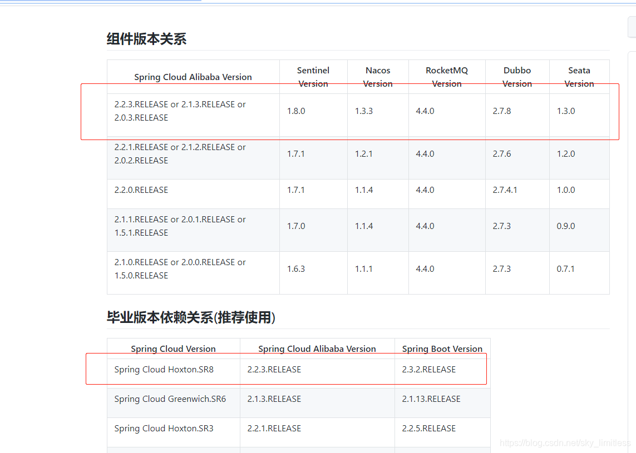Image resolution: width=636 pixels, height=453 pixels.
Task: Click Sentinel value 1.6.3
Action: click(x=296, y=269)
